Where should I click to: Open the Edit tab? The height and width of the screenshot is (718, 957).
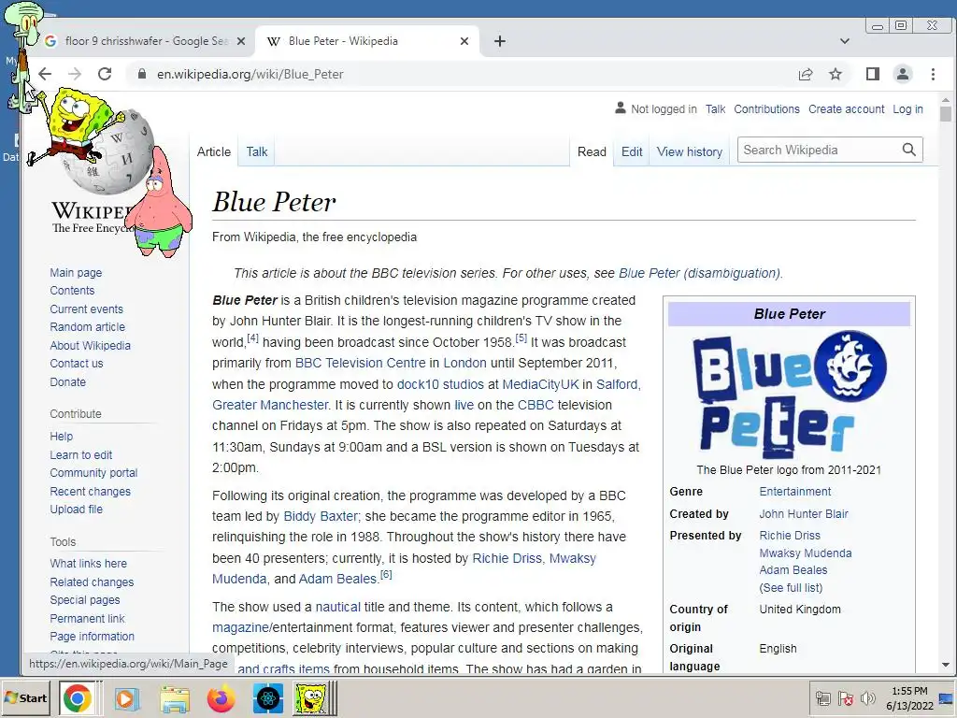point(632,151)
